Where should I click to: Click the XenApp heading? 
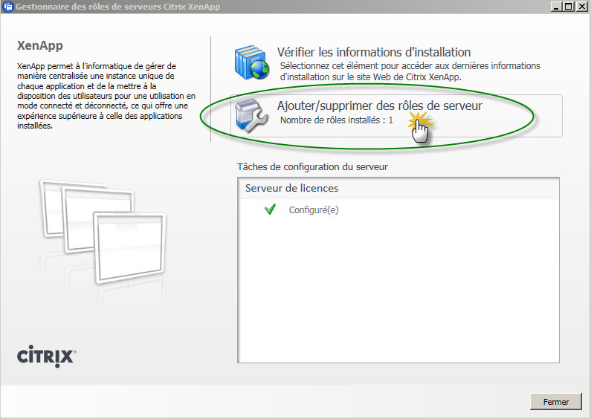40,45
